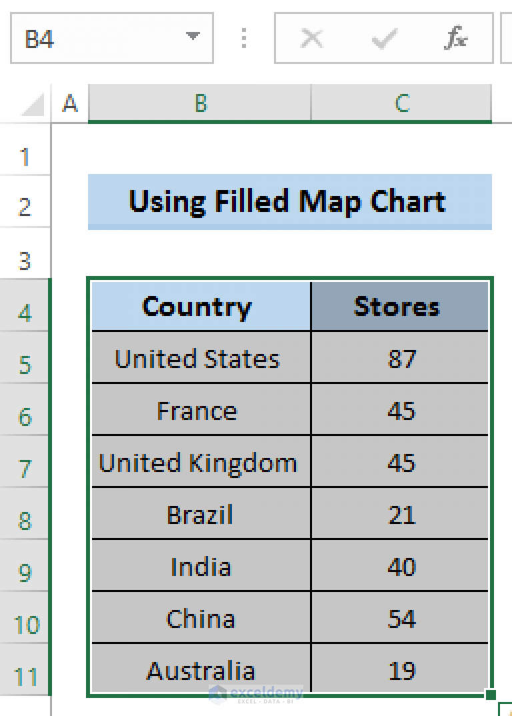512x716 pixels.
Task: Select row 2 header
Action: click(x=25, y=202)
